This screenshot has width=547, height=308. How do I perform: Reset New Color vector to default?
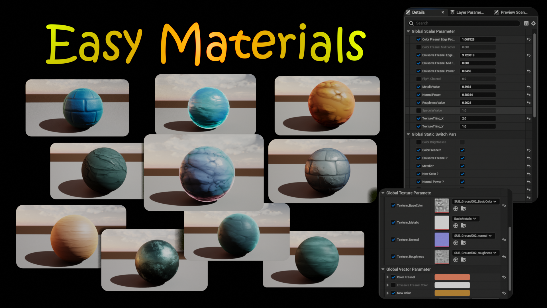504,293
